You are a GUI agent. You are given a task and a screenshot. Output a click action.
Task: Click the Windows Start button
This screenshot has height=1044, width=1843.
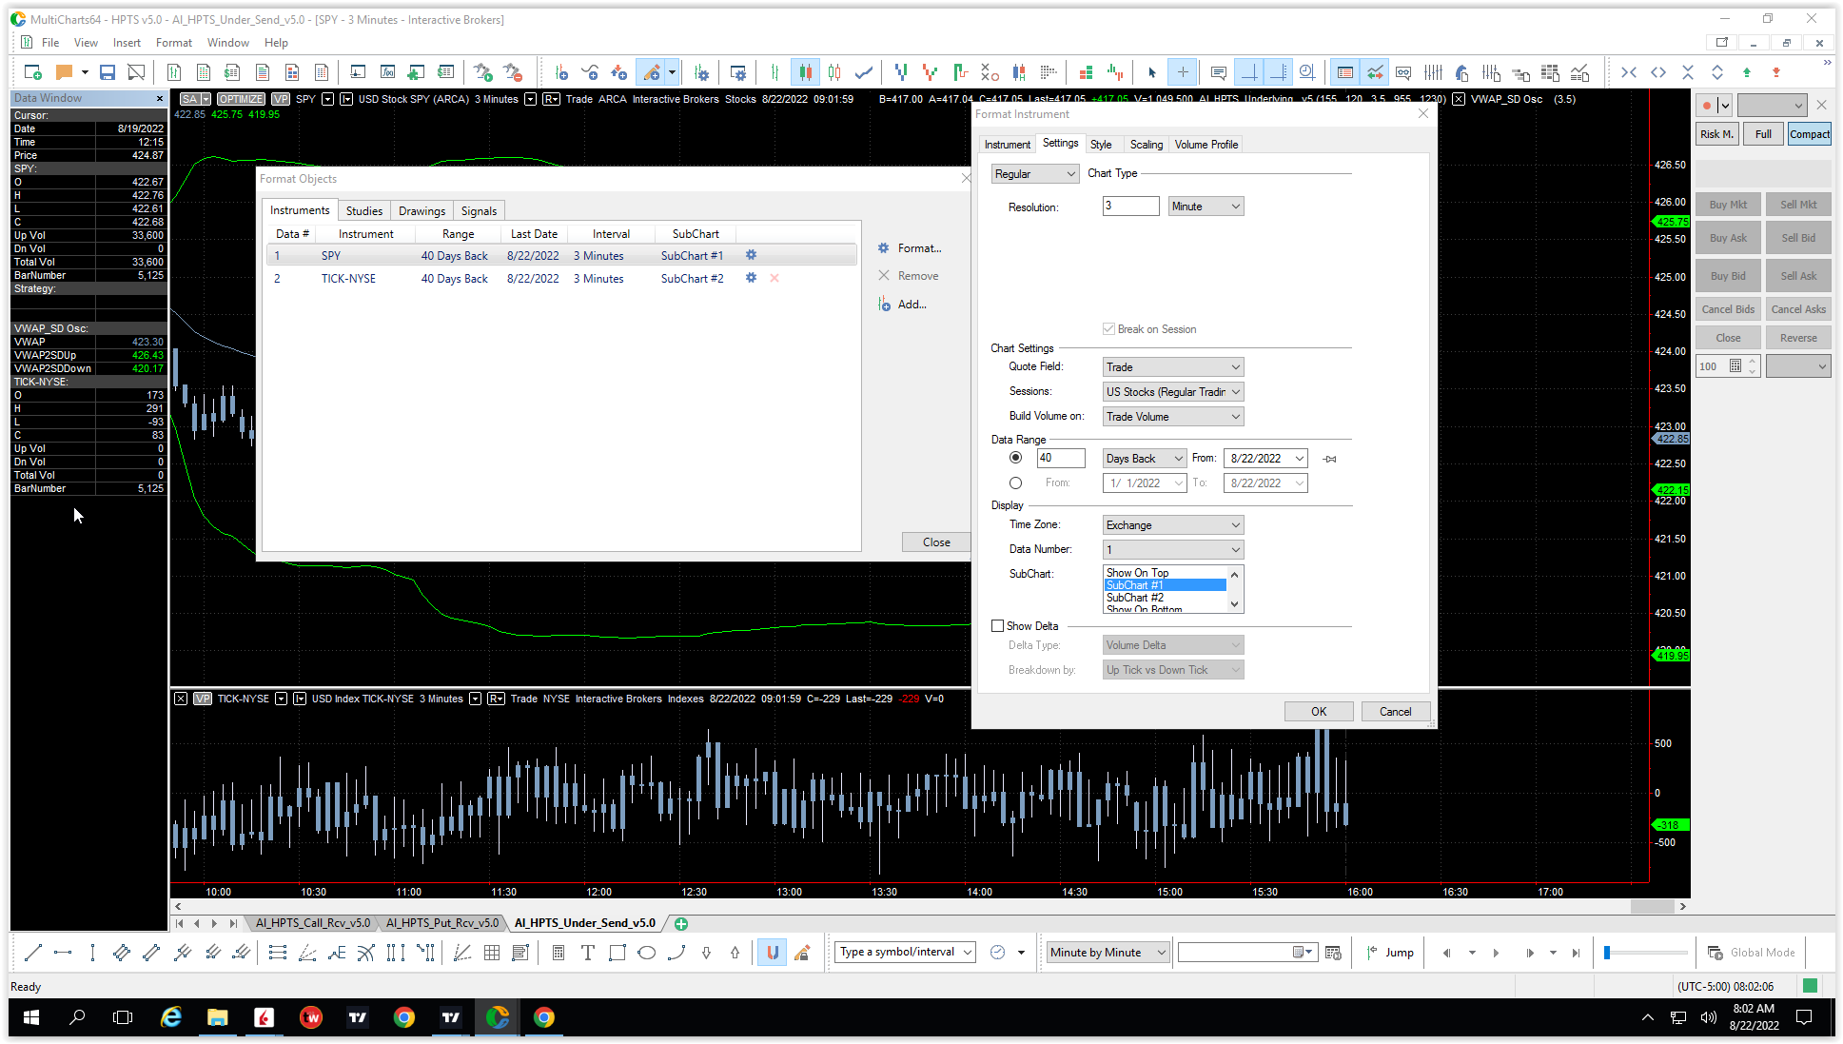31,1017
